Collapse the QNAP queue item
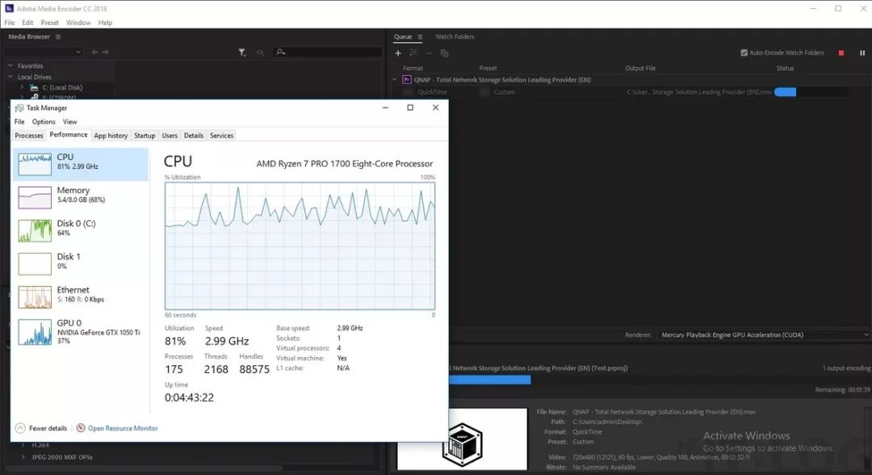 click(395, 79)
